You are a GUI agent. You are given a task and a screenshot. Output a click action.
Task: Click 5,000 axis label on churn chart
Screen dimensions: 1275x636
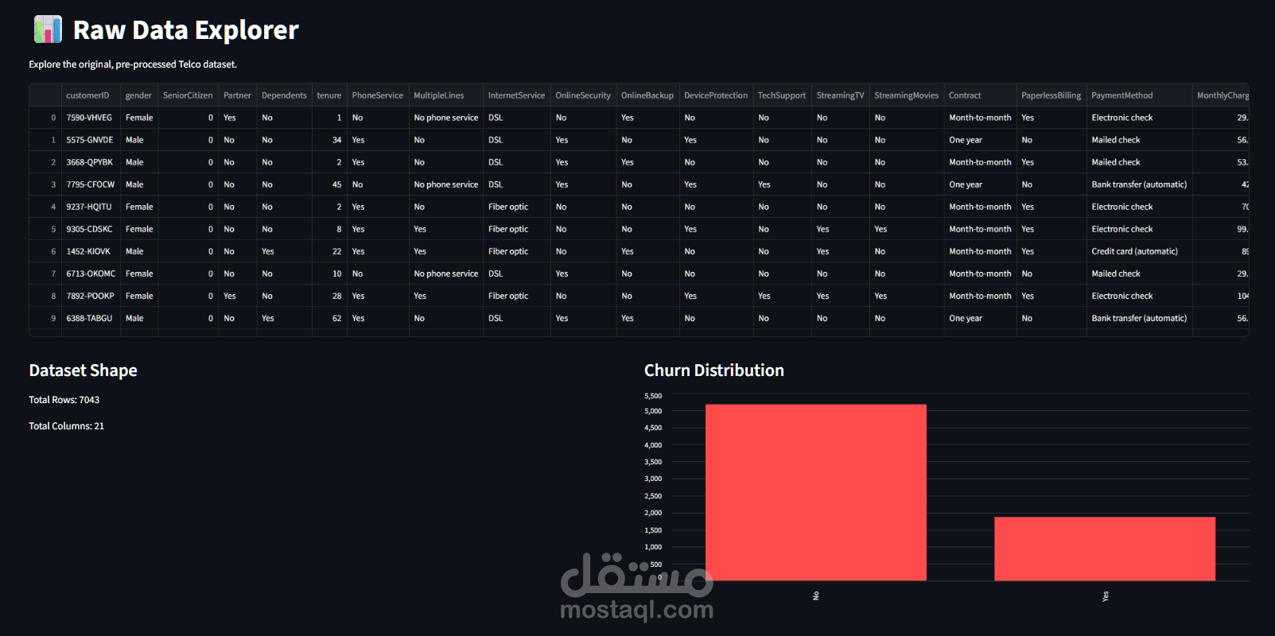653,411
